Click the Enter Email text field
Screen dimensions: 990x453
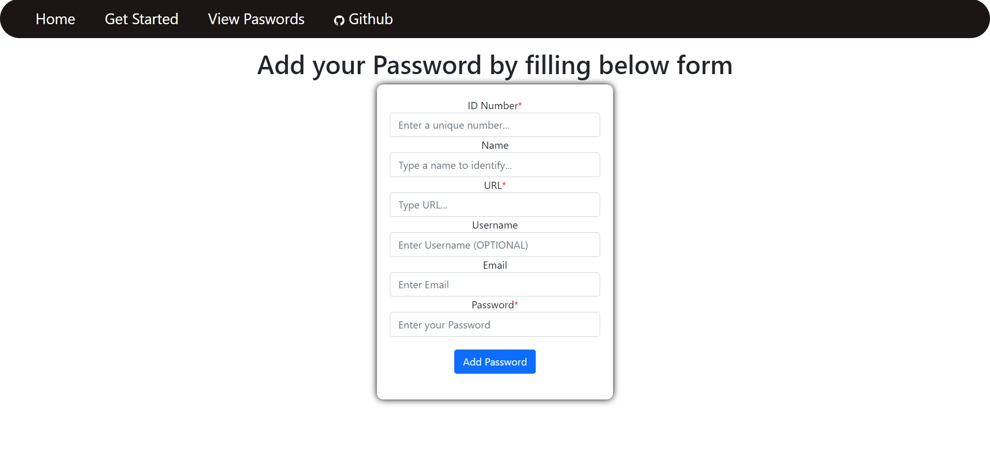point(495,285)
